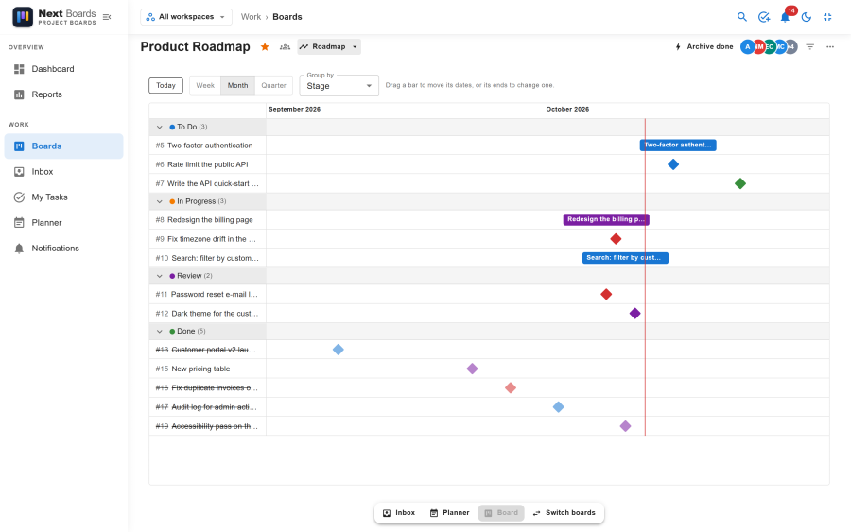Open Notifications in the sidebar
This screenshot has width=851, height=532.
[64, 248]
